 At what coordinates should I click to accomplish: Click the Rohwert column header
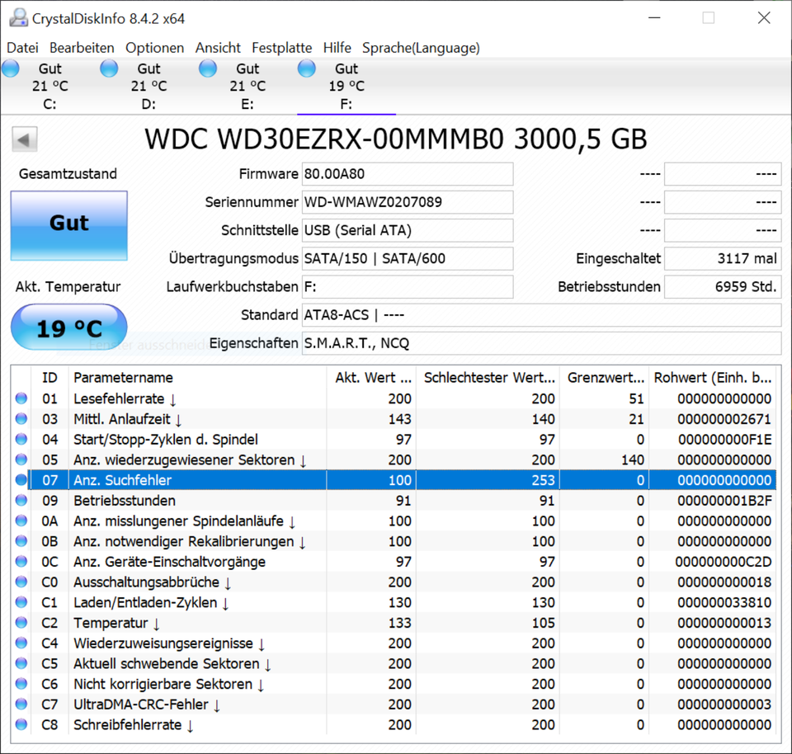tap(713, 377)
